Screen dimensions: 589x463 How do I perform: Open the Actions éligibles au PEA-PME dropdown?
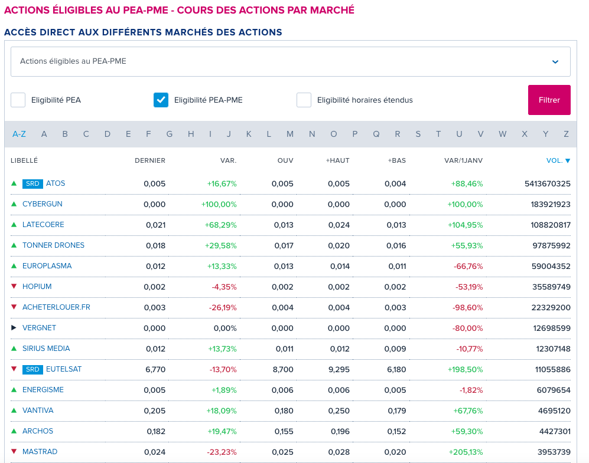[291, 61]
